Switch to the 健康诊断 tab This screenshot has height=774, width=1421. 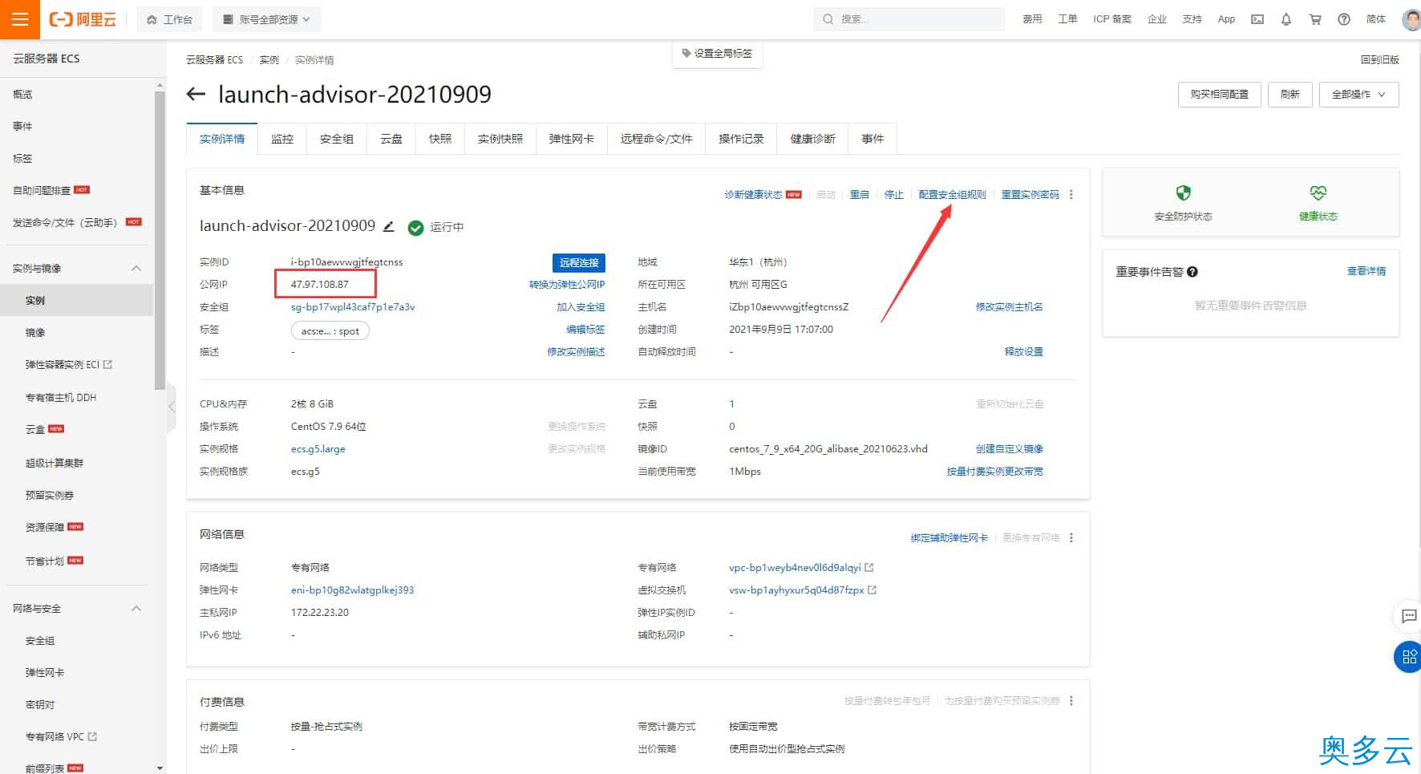pos(813,139)
